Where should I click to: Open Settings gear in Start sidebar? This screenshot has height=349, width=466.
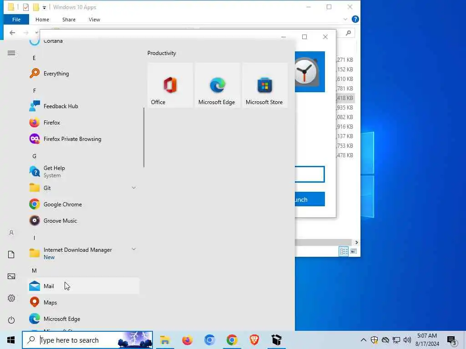point(11,298)
